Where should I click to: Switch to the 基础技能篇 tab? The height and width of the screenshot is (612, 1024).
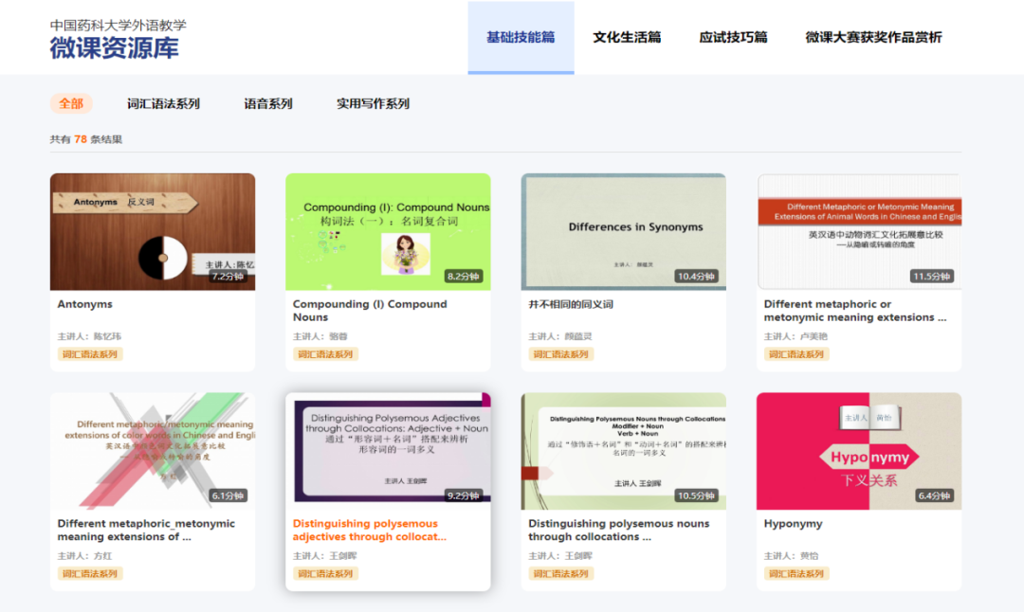[521, 38]
